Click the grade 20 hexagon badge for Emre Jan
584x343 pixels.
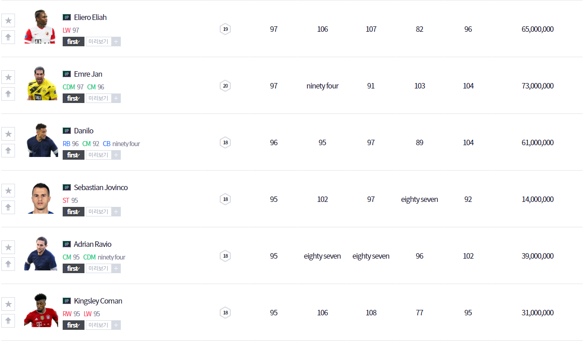click(225, 86)
